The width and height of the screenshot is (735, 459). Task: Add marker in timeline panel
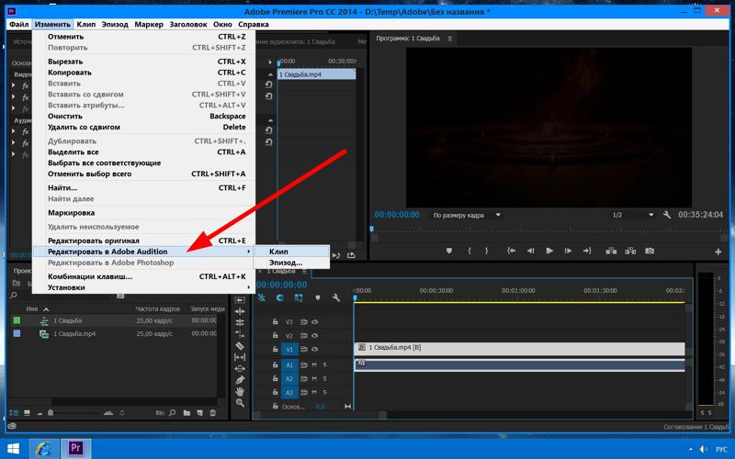click(318, 297)
